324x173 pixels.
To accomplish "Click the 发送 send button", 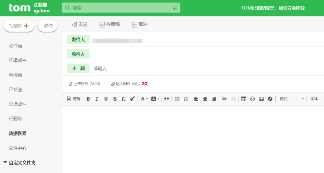I will (80, 24).
